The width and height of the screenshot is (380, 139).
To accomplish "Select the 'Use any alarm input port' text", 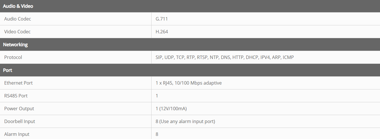I will pos(187,121).
